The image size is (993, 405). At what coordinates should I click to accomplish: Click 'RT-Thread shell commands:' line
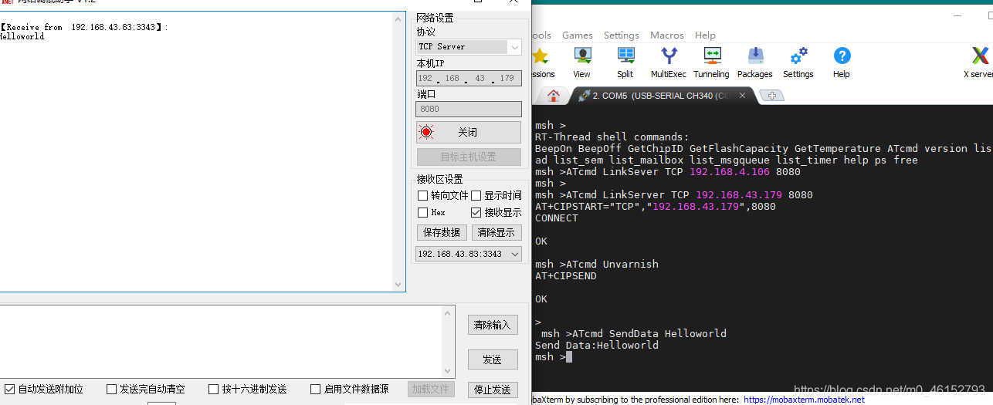pyautogui.click(x=612, y=137)
